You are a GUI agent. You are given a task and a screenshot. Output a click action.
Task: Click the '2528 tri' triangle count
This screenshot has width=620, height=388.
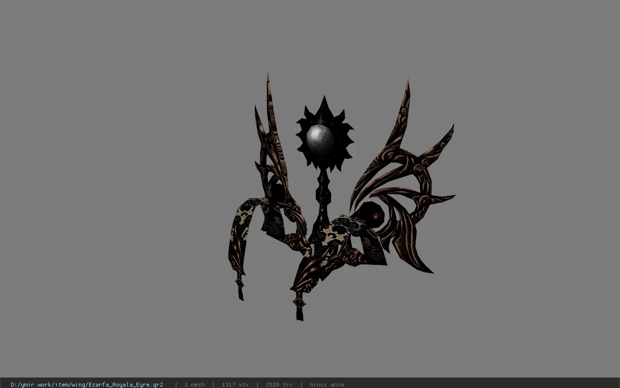tap(279, 385)
